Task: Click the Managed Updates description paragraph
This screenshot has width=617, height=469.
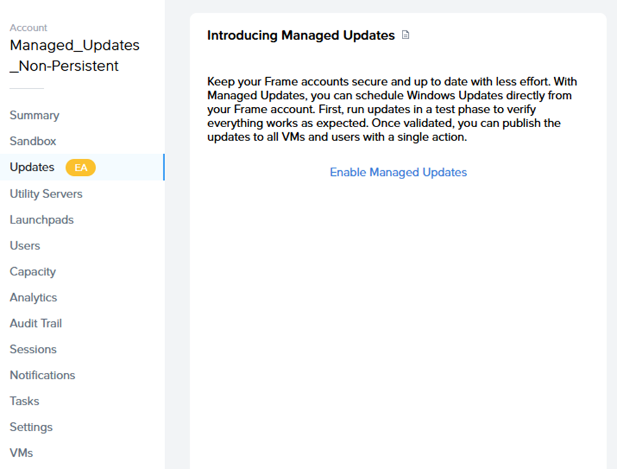Action: (392, 109)
